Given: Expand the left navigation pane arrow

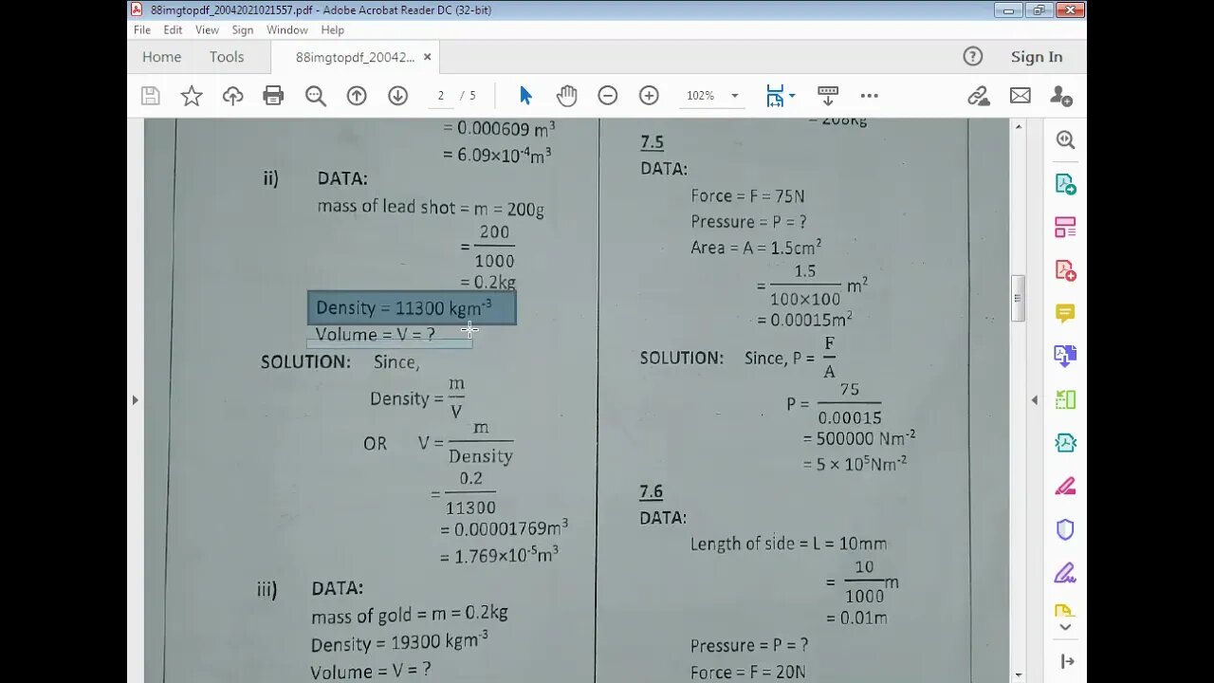Looking at the screenshot, I should [x=135, y=400].
